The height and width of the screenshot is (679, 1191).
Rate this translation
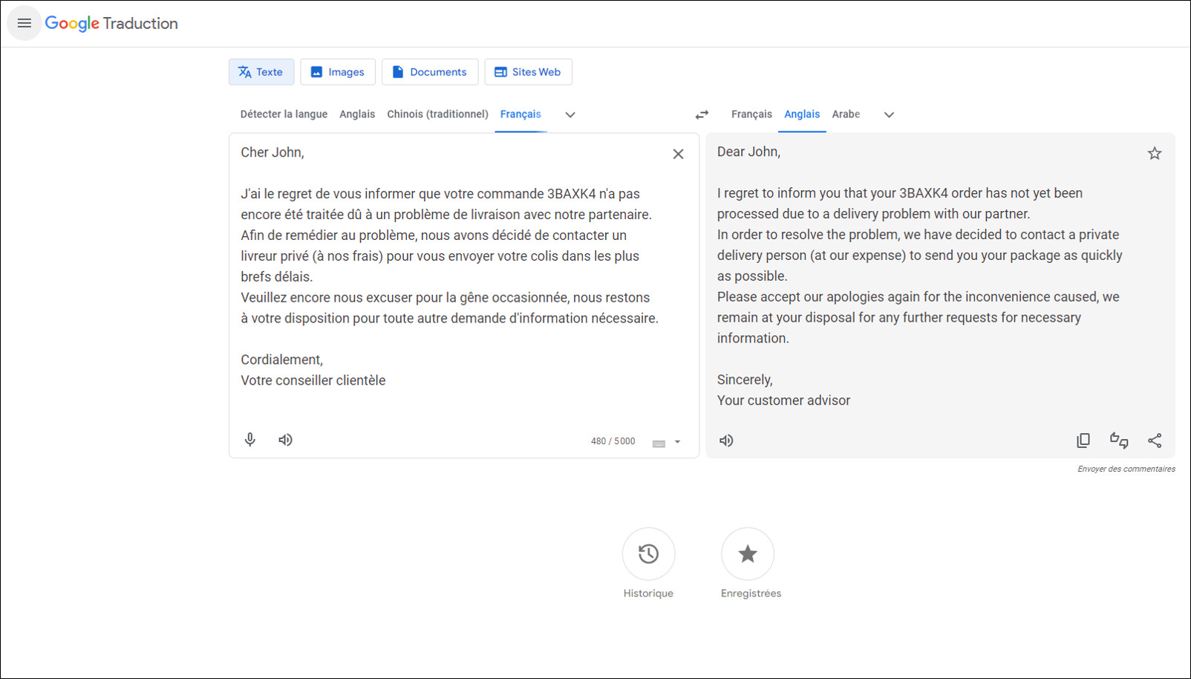pos(1120,440)
